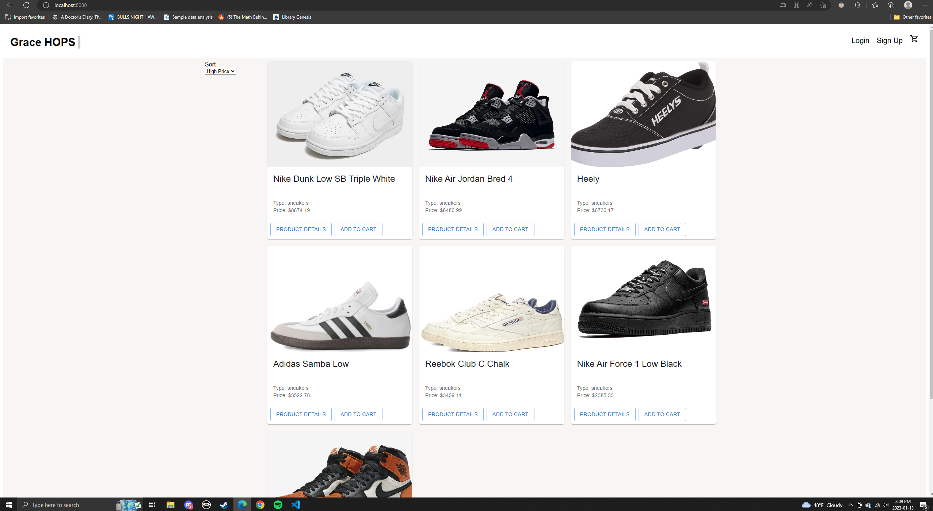Launch Steam from the taskbar
933x511 pixels.
click(224, 505)
